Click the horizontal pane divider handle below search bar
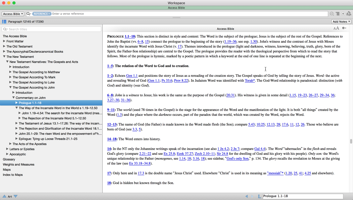The image size is (353, 200). (x=176, y=17)
